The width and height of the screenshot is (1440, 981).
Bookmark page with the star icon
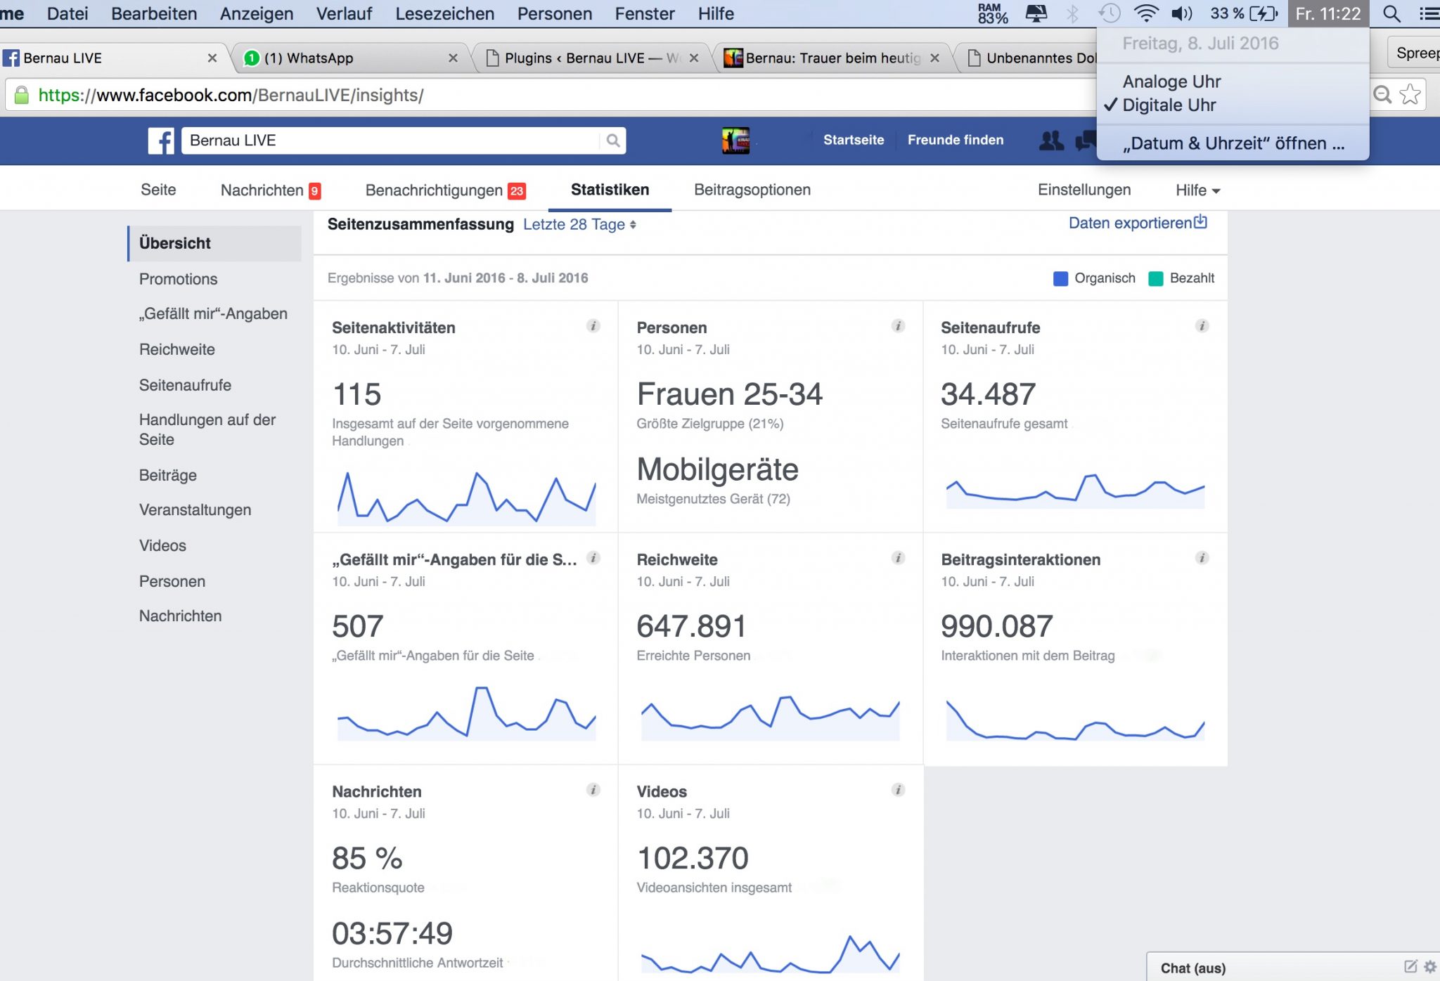click(1410, 95)
